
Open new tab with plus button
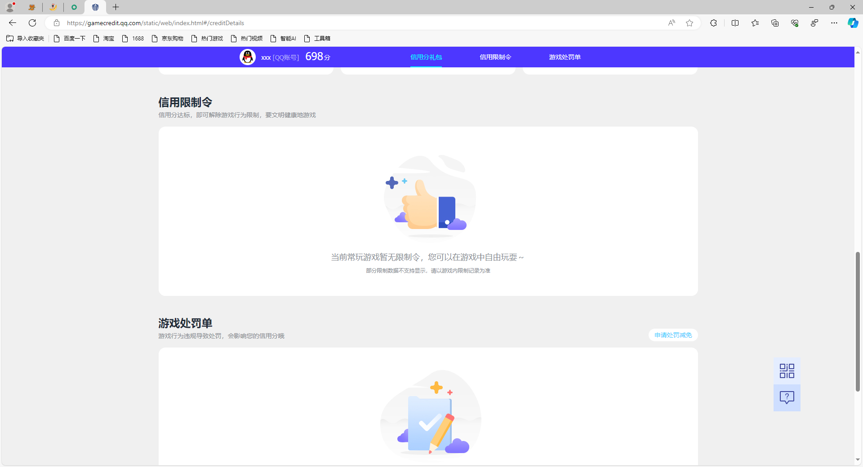[116, 7]
